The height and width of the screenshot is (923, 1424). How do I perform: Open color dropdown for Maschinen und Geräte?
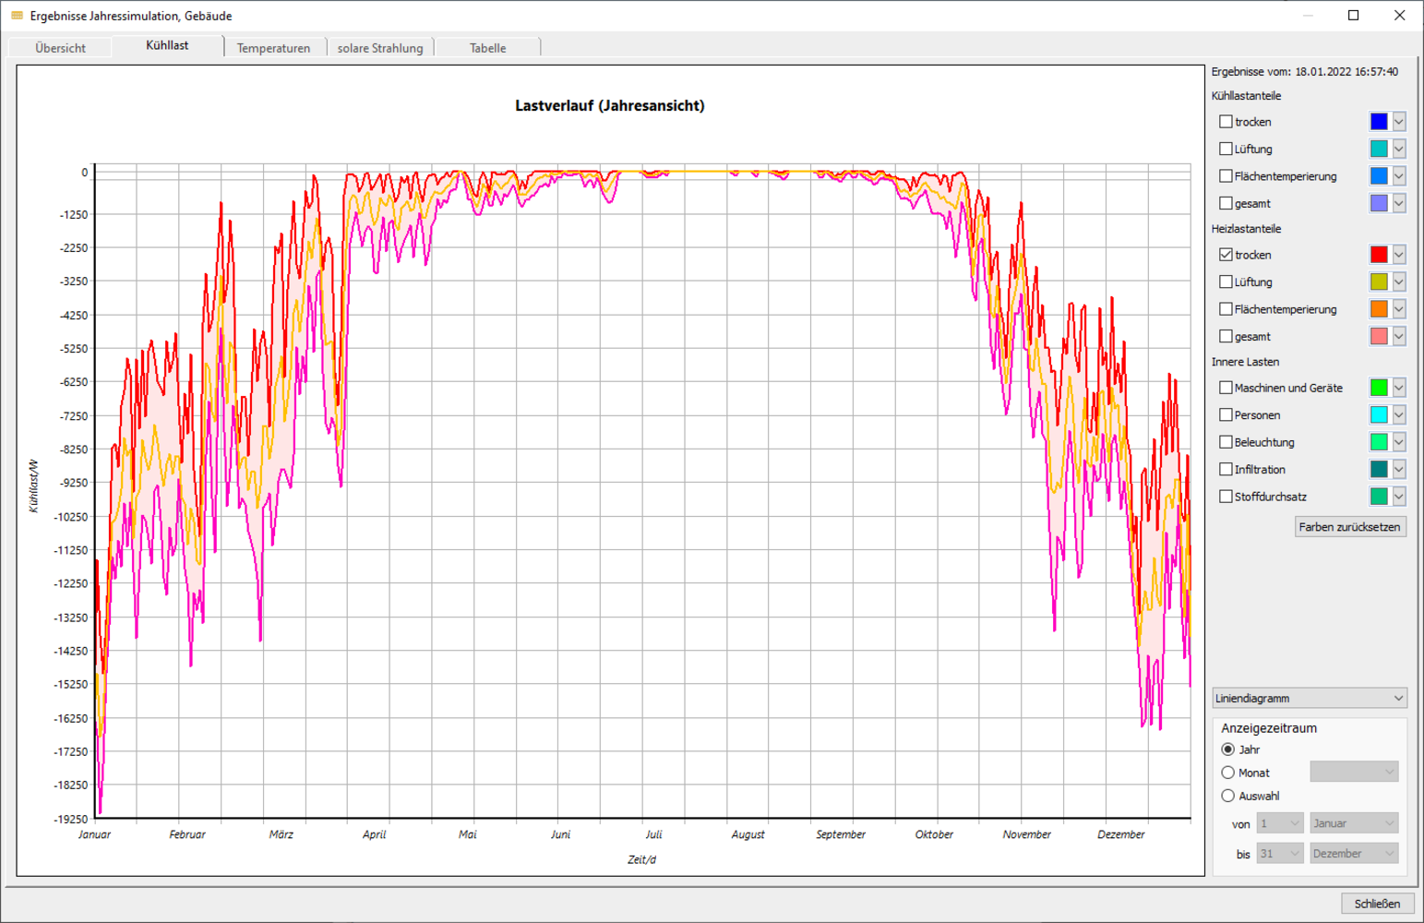pos(1399,388)
